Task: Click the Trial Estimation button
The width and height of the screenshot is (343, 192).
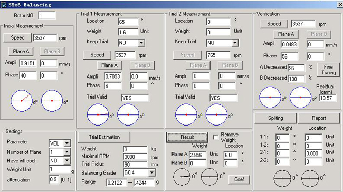Action: (x=104, y=137)
